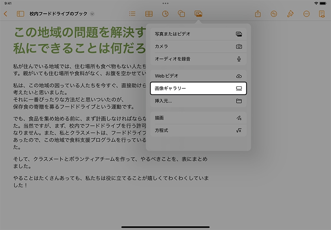The image size is (331, 230).
Task: Undo the last action
Action: 274,14
